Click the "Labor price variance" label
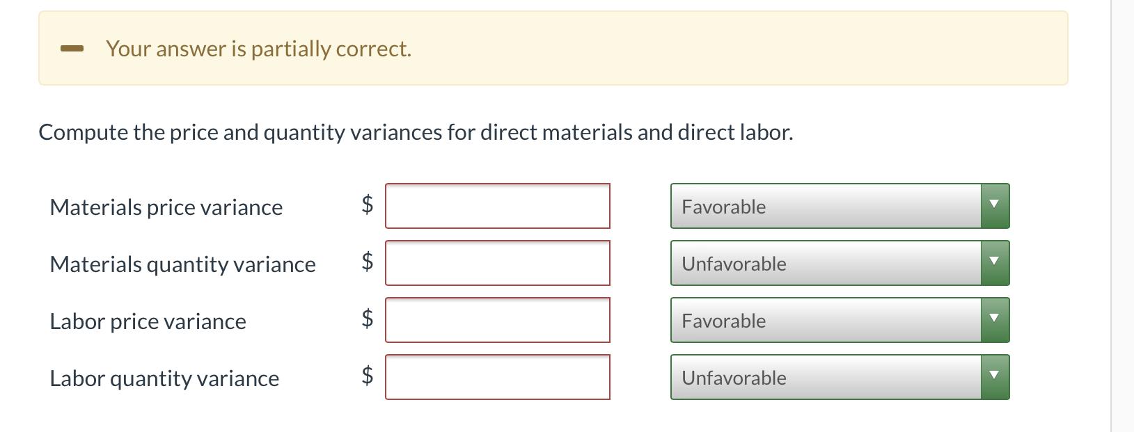Viewport: 1134px width, 432px height. pos(148,321)
